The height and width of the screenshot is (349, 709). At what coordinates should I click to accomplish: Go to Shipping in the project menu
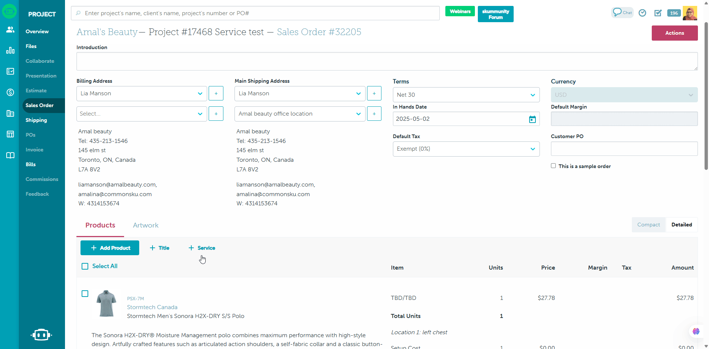point(36,120)
